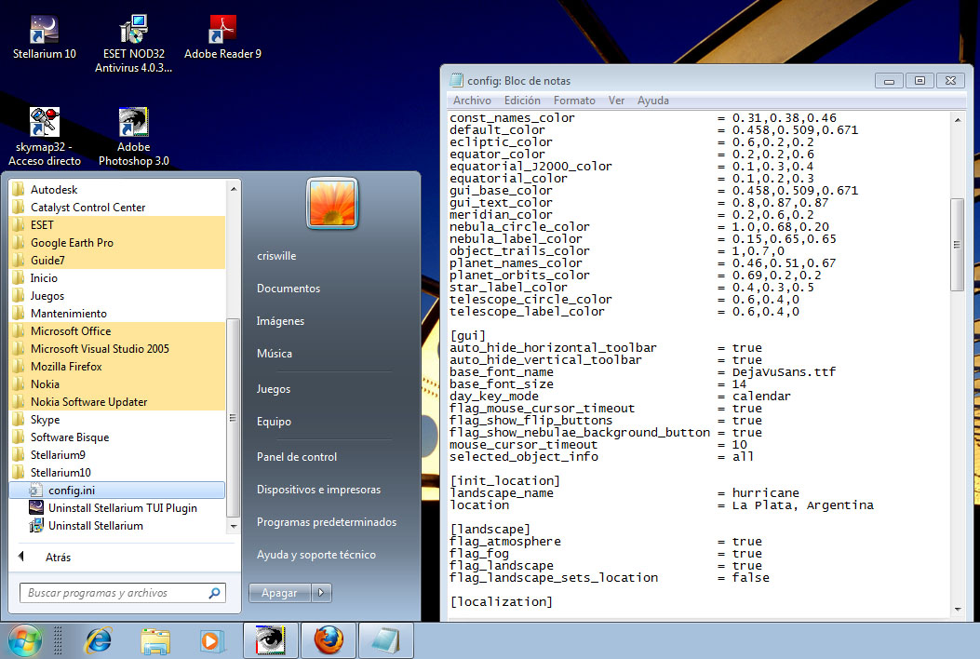Viewport: 980px width, 659px height.
Task: Open the criswille user folder link
Action: 276,256
